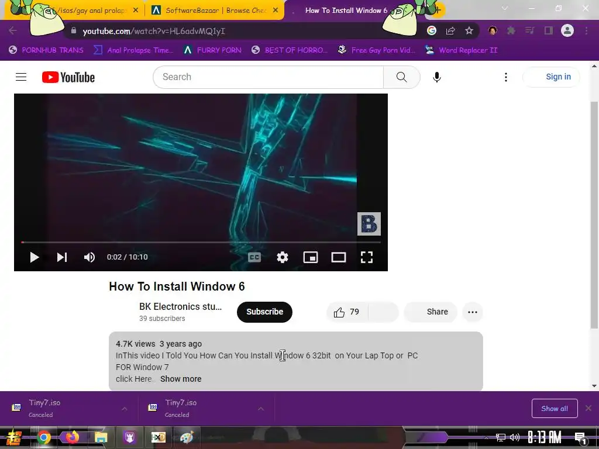Screen dimensions: 599x449
Task: Open taskbar volume speaker icon
Action: tap(515, 437)
